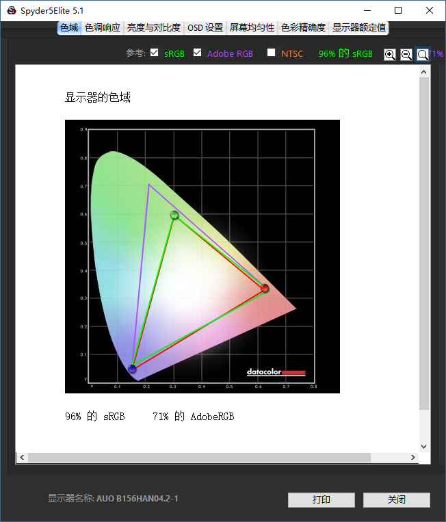Viewport: 446px width, 522px height.
Task: Switch to the 色调响应 tab
Action: click(103, 28)
